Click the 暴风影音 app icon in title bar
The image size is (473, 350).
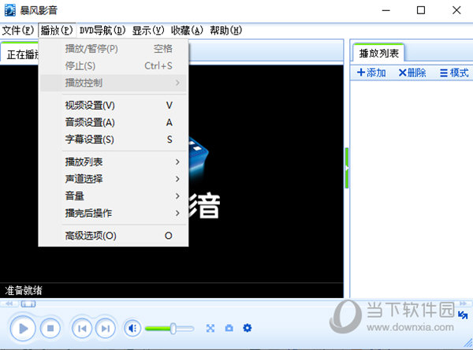(9, 10)
